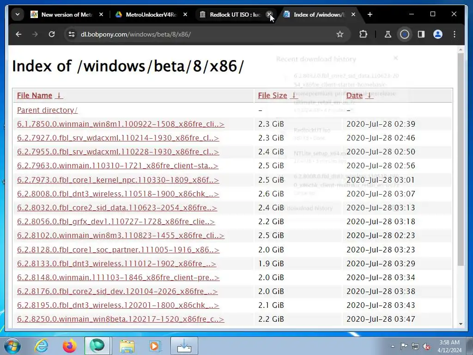Open the Windows Start menu
473x355 pixels.
click(12, 346)
